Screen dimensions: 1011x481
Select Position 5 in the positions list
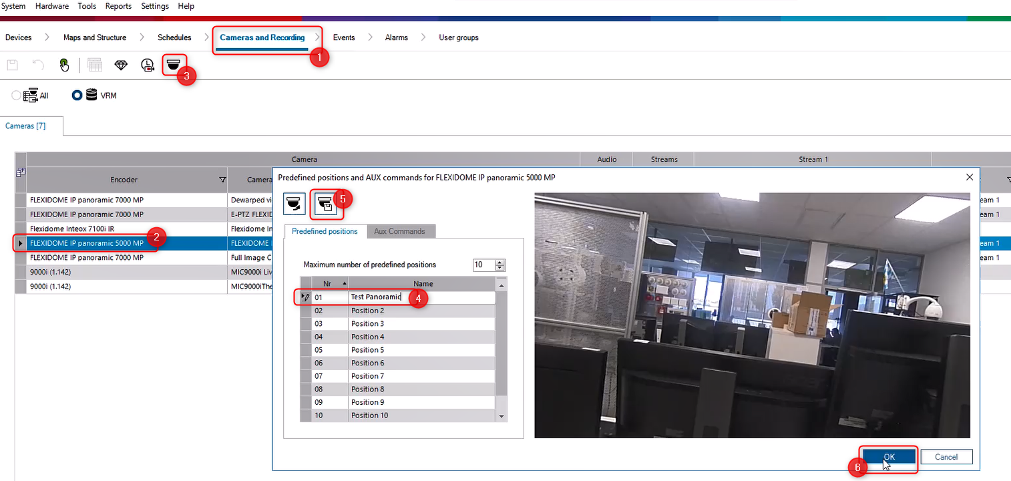point(368,350)
